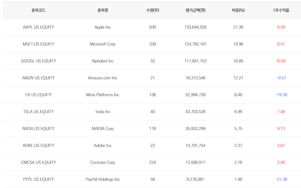Viewport: 301px width, 188px height.
Task: Click the valuation amount 9,276,081
Action: click(195, 179)
